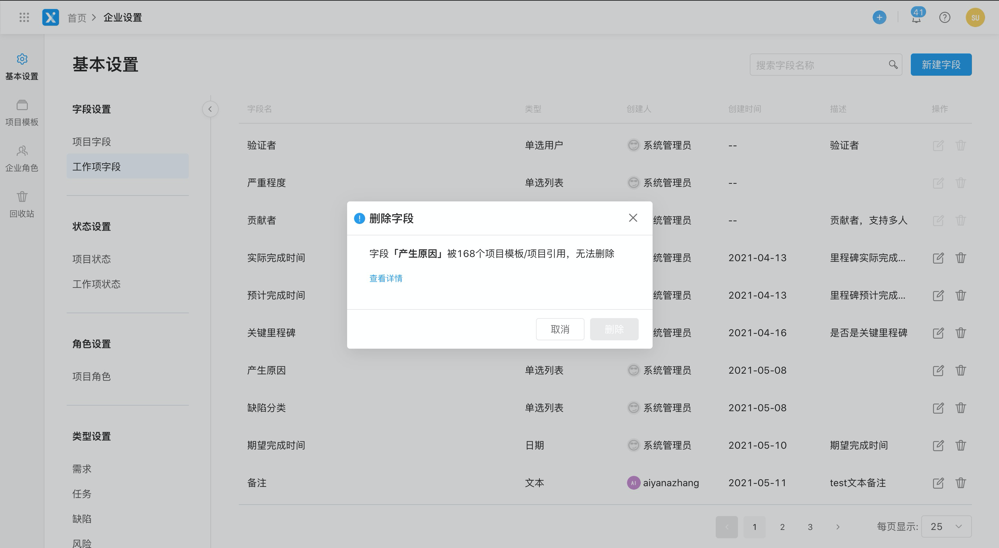Click 取消 button in dialog

[x=560, y=329]
